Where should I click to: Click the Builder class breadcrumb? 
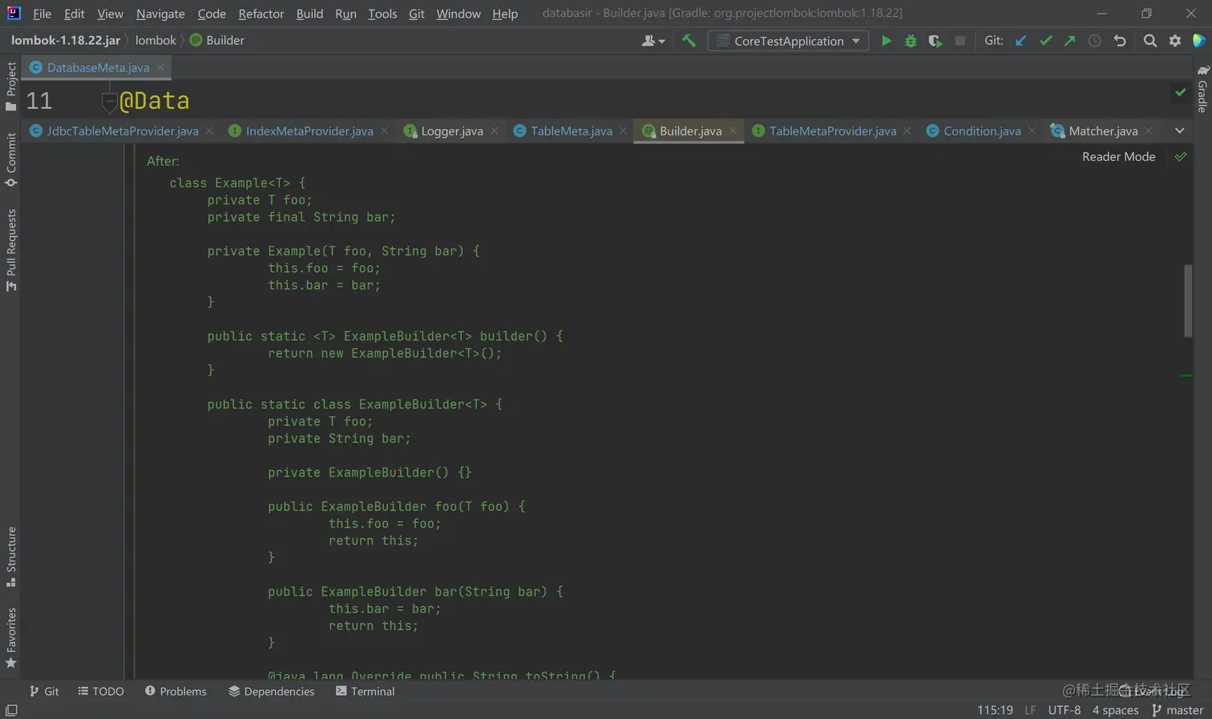pyautogui.click(x=217, y=40)
